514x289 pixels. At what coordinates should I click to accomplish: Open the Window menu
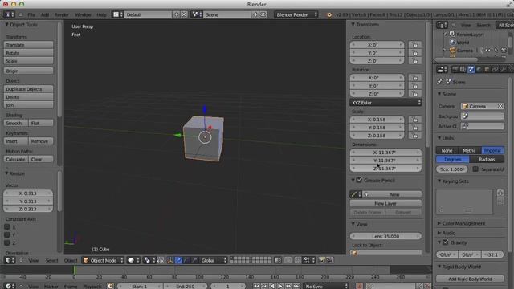click(83, 14)
